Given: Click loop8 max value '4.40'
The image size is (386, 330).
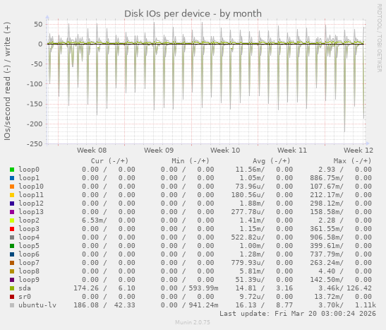Looking at the screenshot, I should (x=327, y=271).
